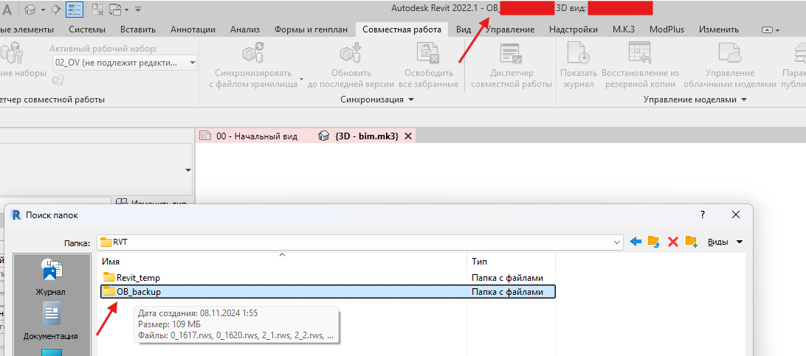Open the Switch Windows dropdown arrow
The image size is (806, 356).
tap(126, 10)
